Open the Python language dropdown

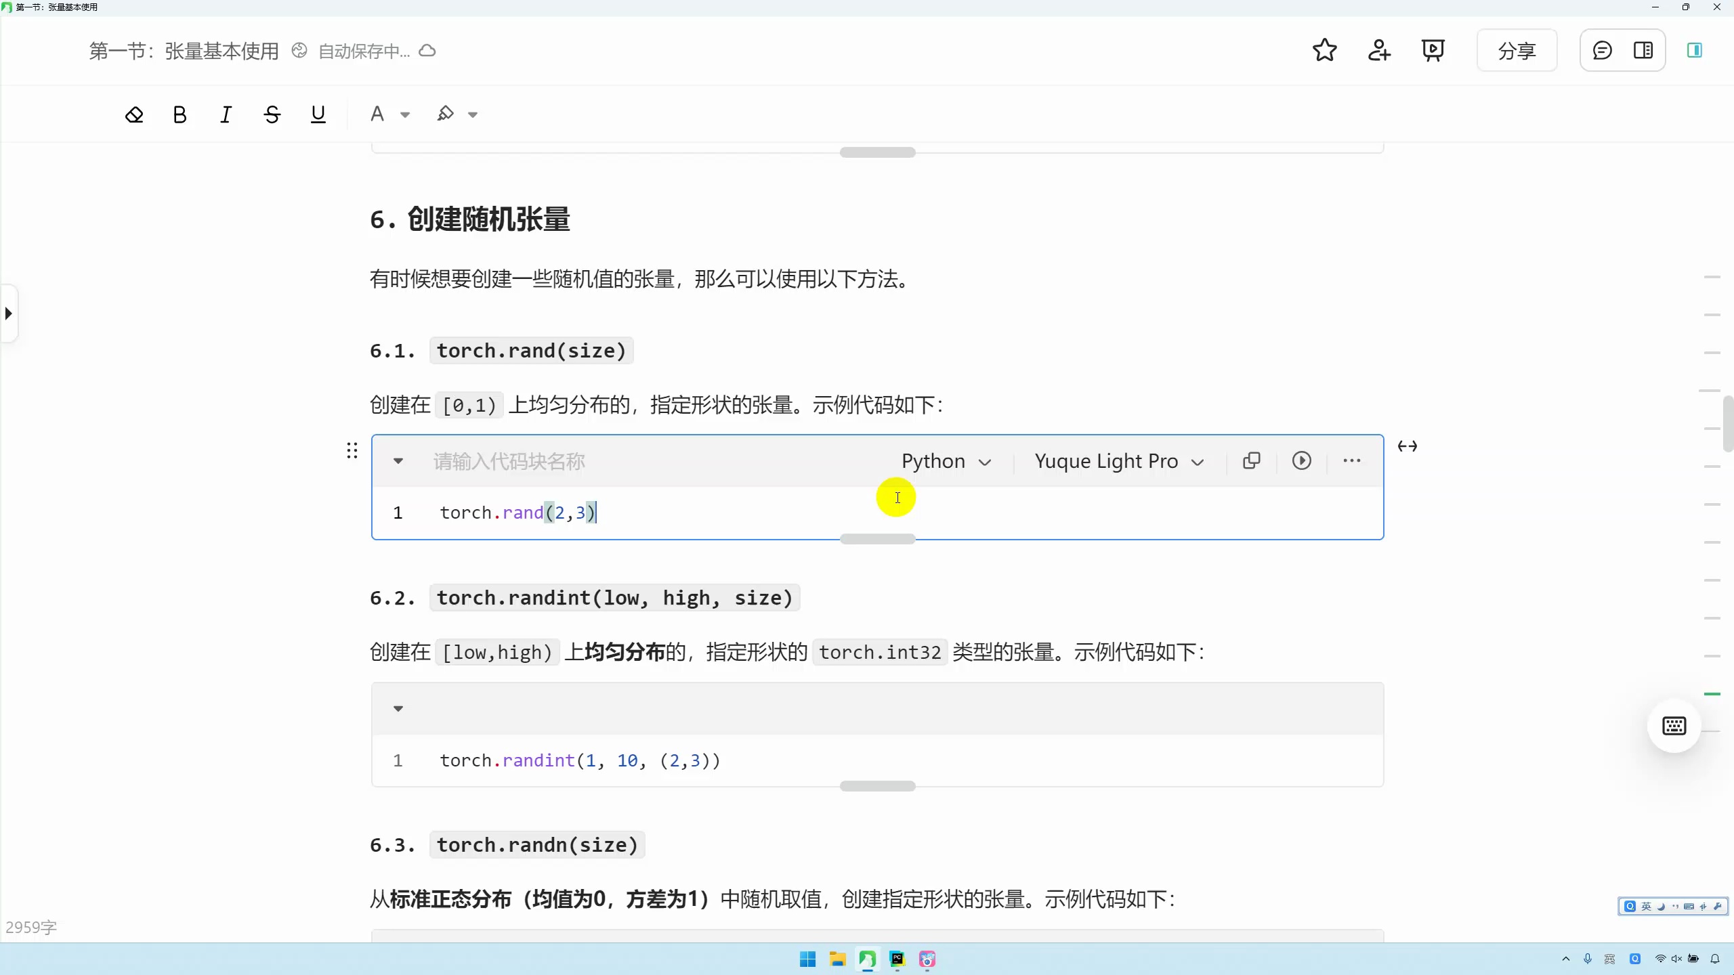point(945,460)
